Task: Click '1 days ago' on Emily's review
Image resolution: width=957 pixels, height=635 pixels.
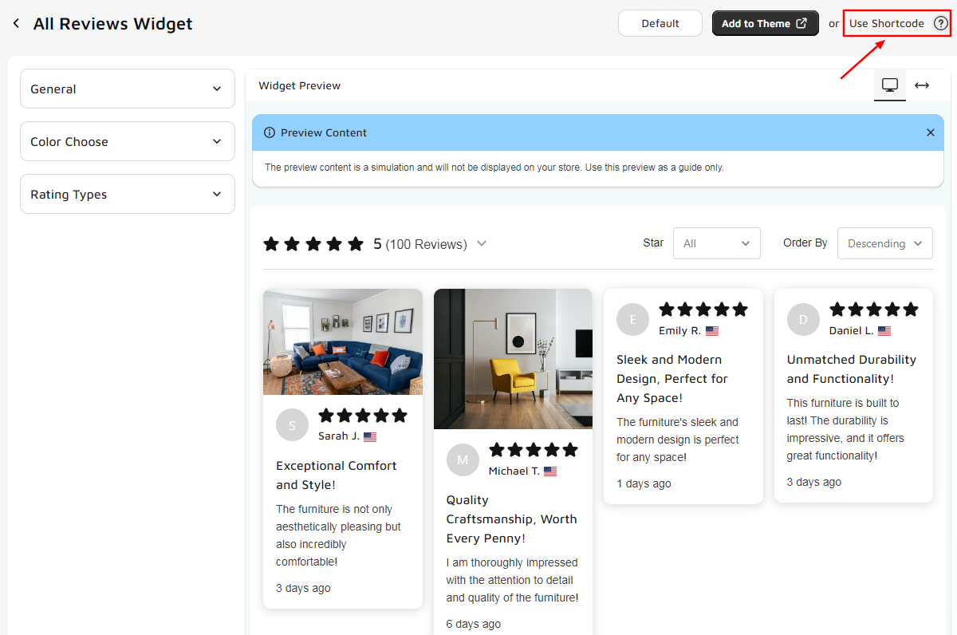Action: 644,483
